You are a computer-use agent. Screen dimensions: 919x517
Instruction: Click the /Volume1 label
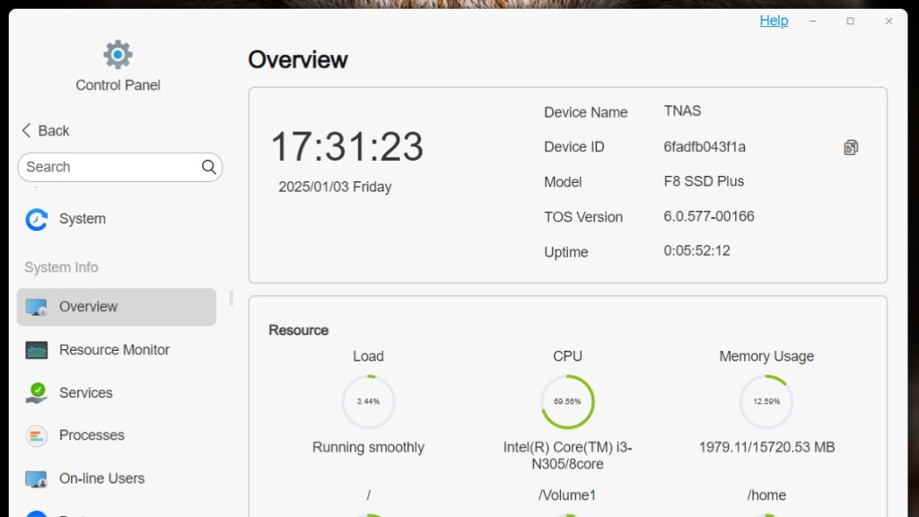[567, 495]
